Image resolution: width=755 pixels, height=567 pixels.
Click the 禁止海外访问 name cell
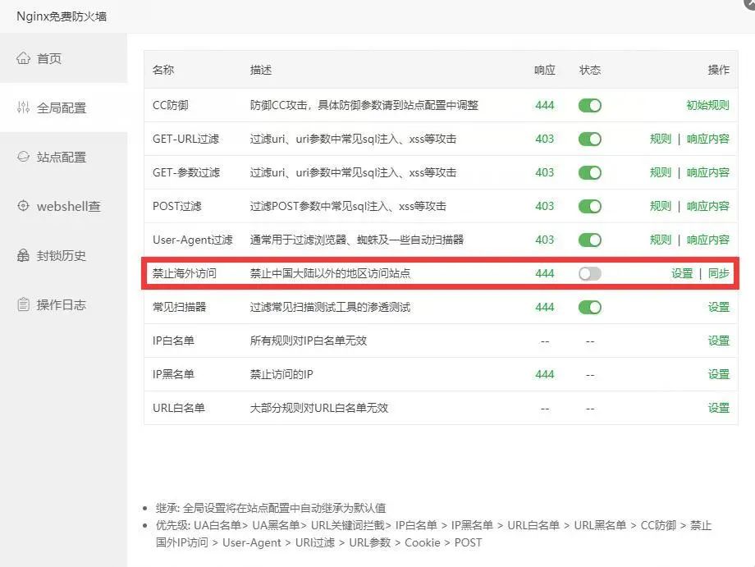click(x=185, y=273)
